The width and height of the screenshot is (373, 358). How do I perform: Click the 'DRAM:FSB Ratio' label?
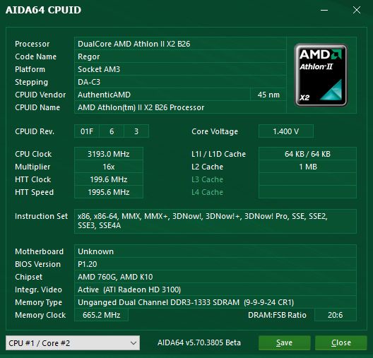pyautogui.click(x=277, y=315)
